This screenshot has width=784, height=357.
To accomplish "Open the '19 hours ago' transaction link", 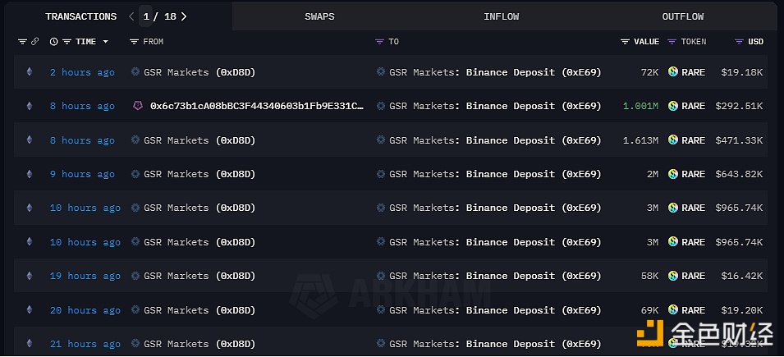I will pyautogui.click(x=85, y=276).
